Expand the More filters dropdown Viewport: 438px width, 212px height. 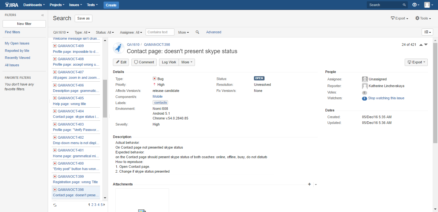(x=183, y=32)
